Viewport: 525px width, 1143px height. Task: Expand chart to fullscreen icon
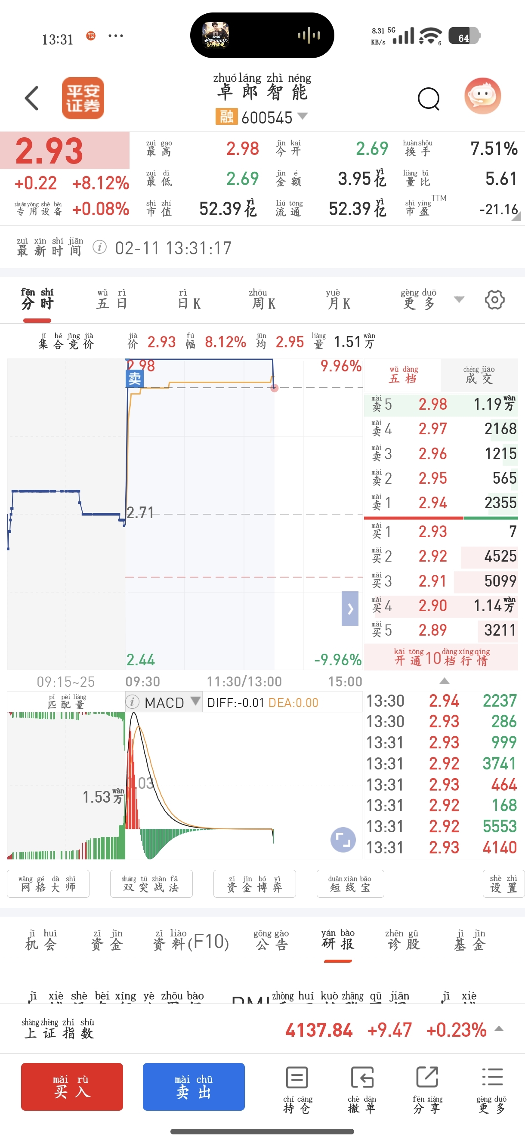coord(343,840)
